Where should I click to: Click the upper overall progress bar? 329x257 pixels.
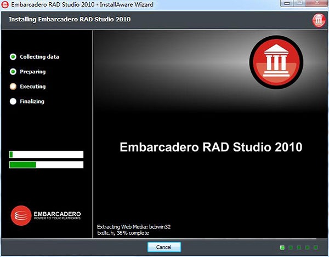47,155
